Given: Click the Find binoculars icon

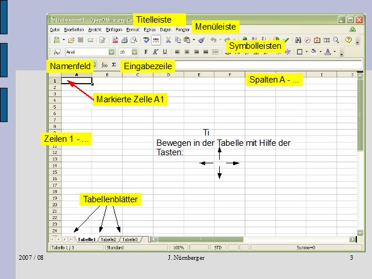Looking at the screenshot, I should [298, 40].
